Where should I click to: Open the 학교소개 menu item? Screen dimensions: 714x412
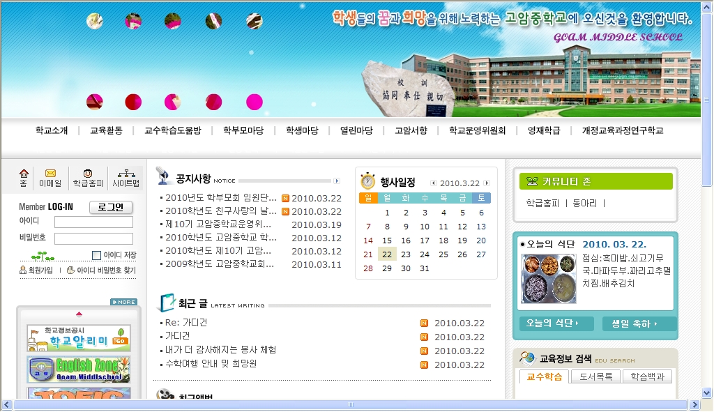point(52,130)
